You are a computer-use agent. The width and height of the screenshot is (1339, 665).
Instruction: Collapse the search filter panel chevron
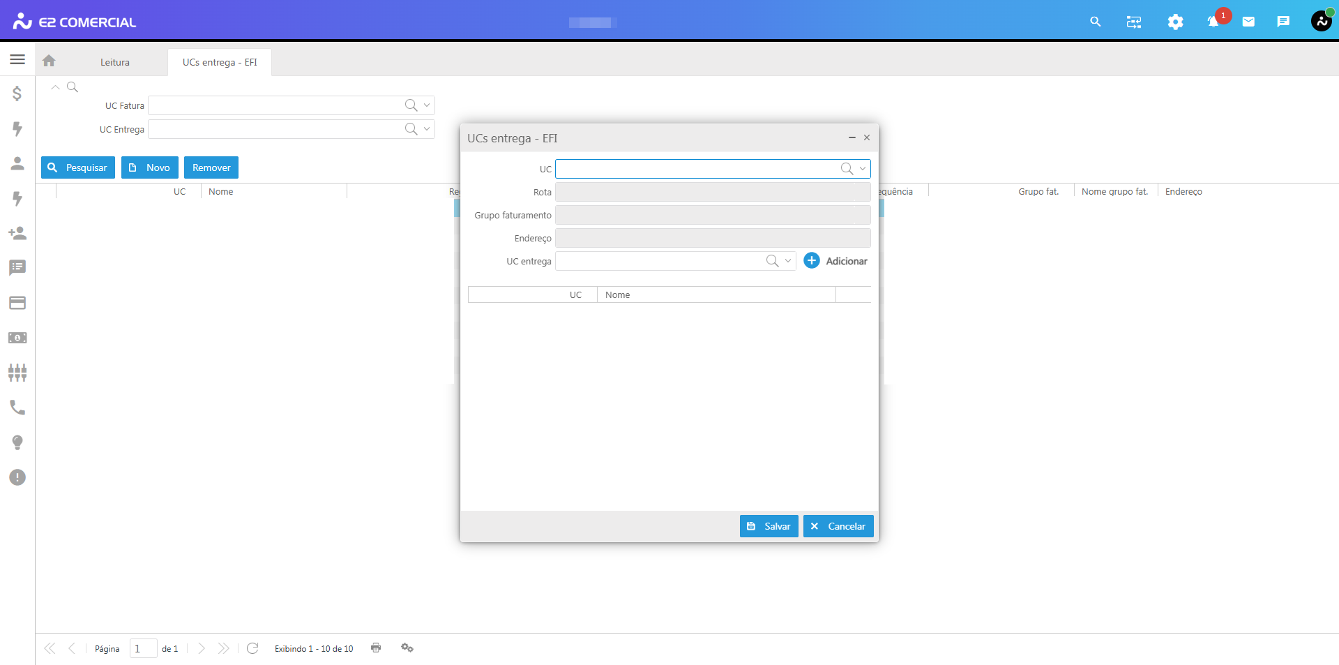[x=55, y=87]
